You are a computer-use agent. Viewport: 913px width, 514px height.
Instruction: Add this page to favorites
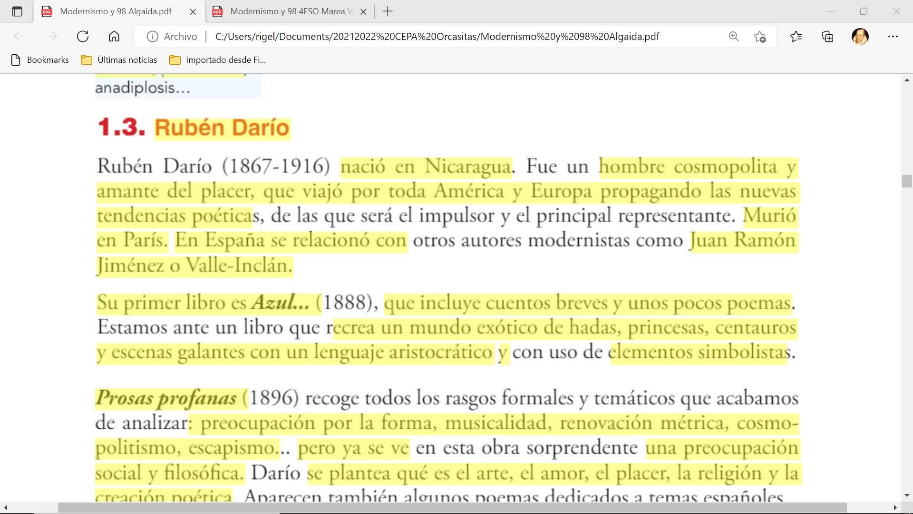760,37
